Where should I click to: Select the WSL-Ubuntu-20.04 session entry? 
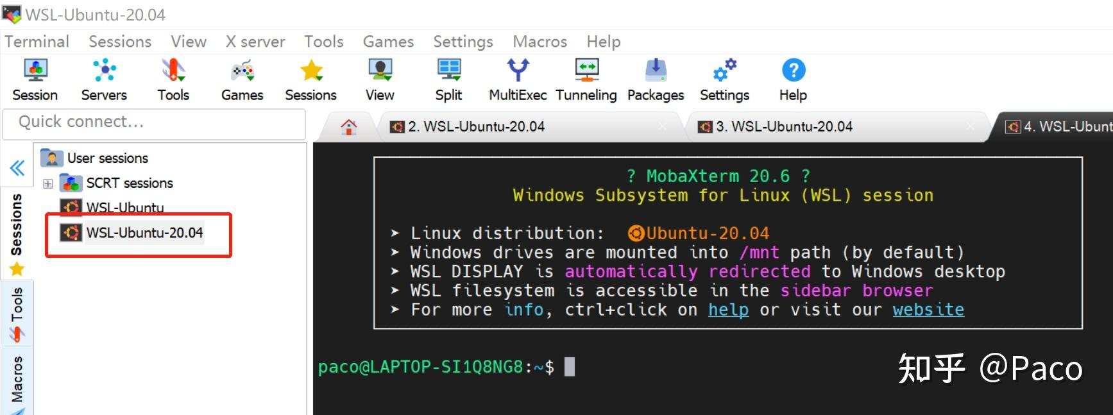[x=145, y=232]
